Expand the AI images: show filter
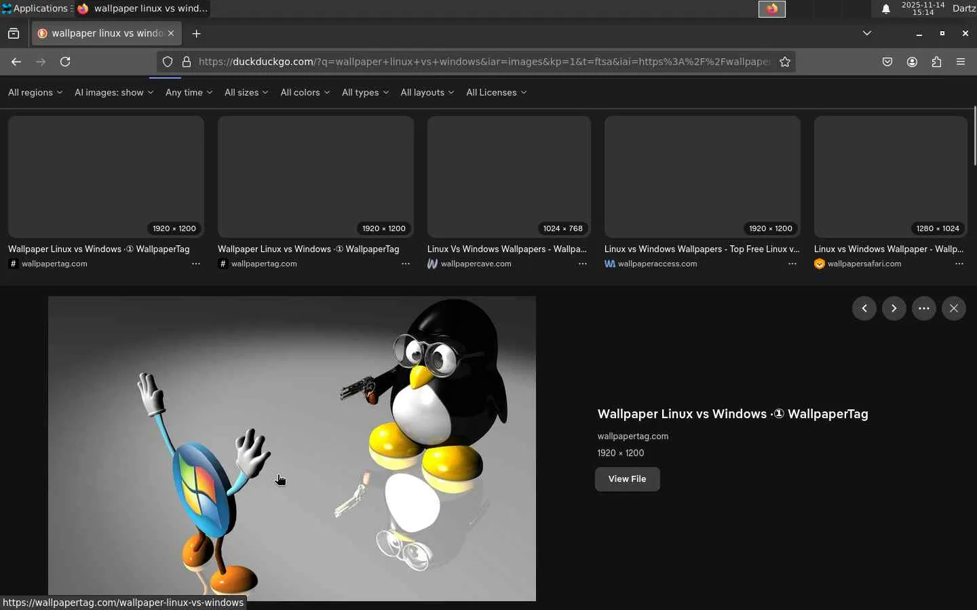This screenshot has height=610, width=977. tap(114, 92)
